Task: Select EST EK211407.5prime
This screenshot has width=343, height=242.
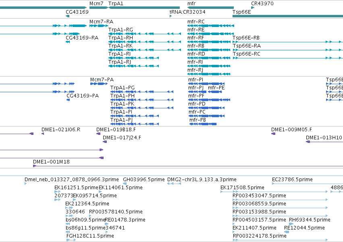Action: tap(234, 232)
